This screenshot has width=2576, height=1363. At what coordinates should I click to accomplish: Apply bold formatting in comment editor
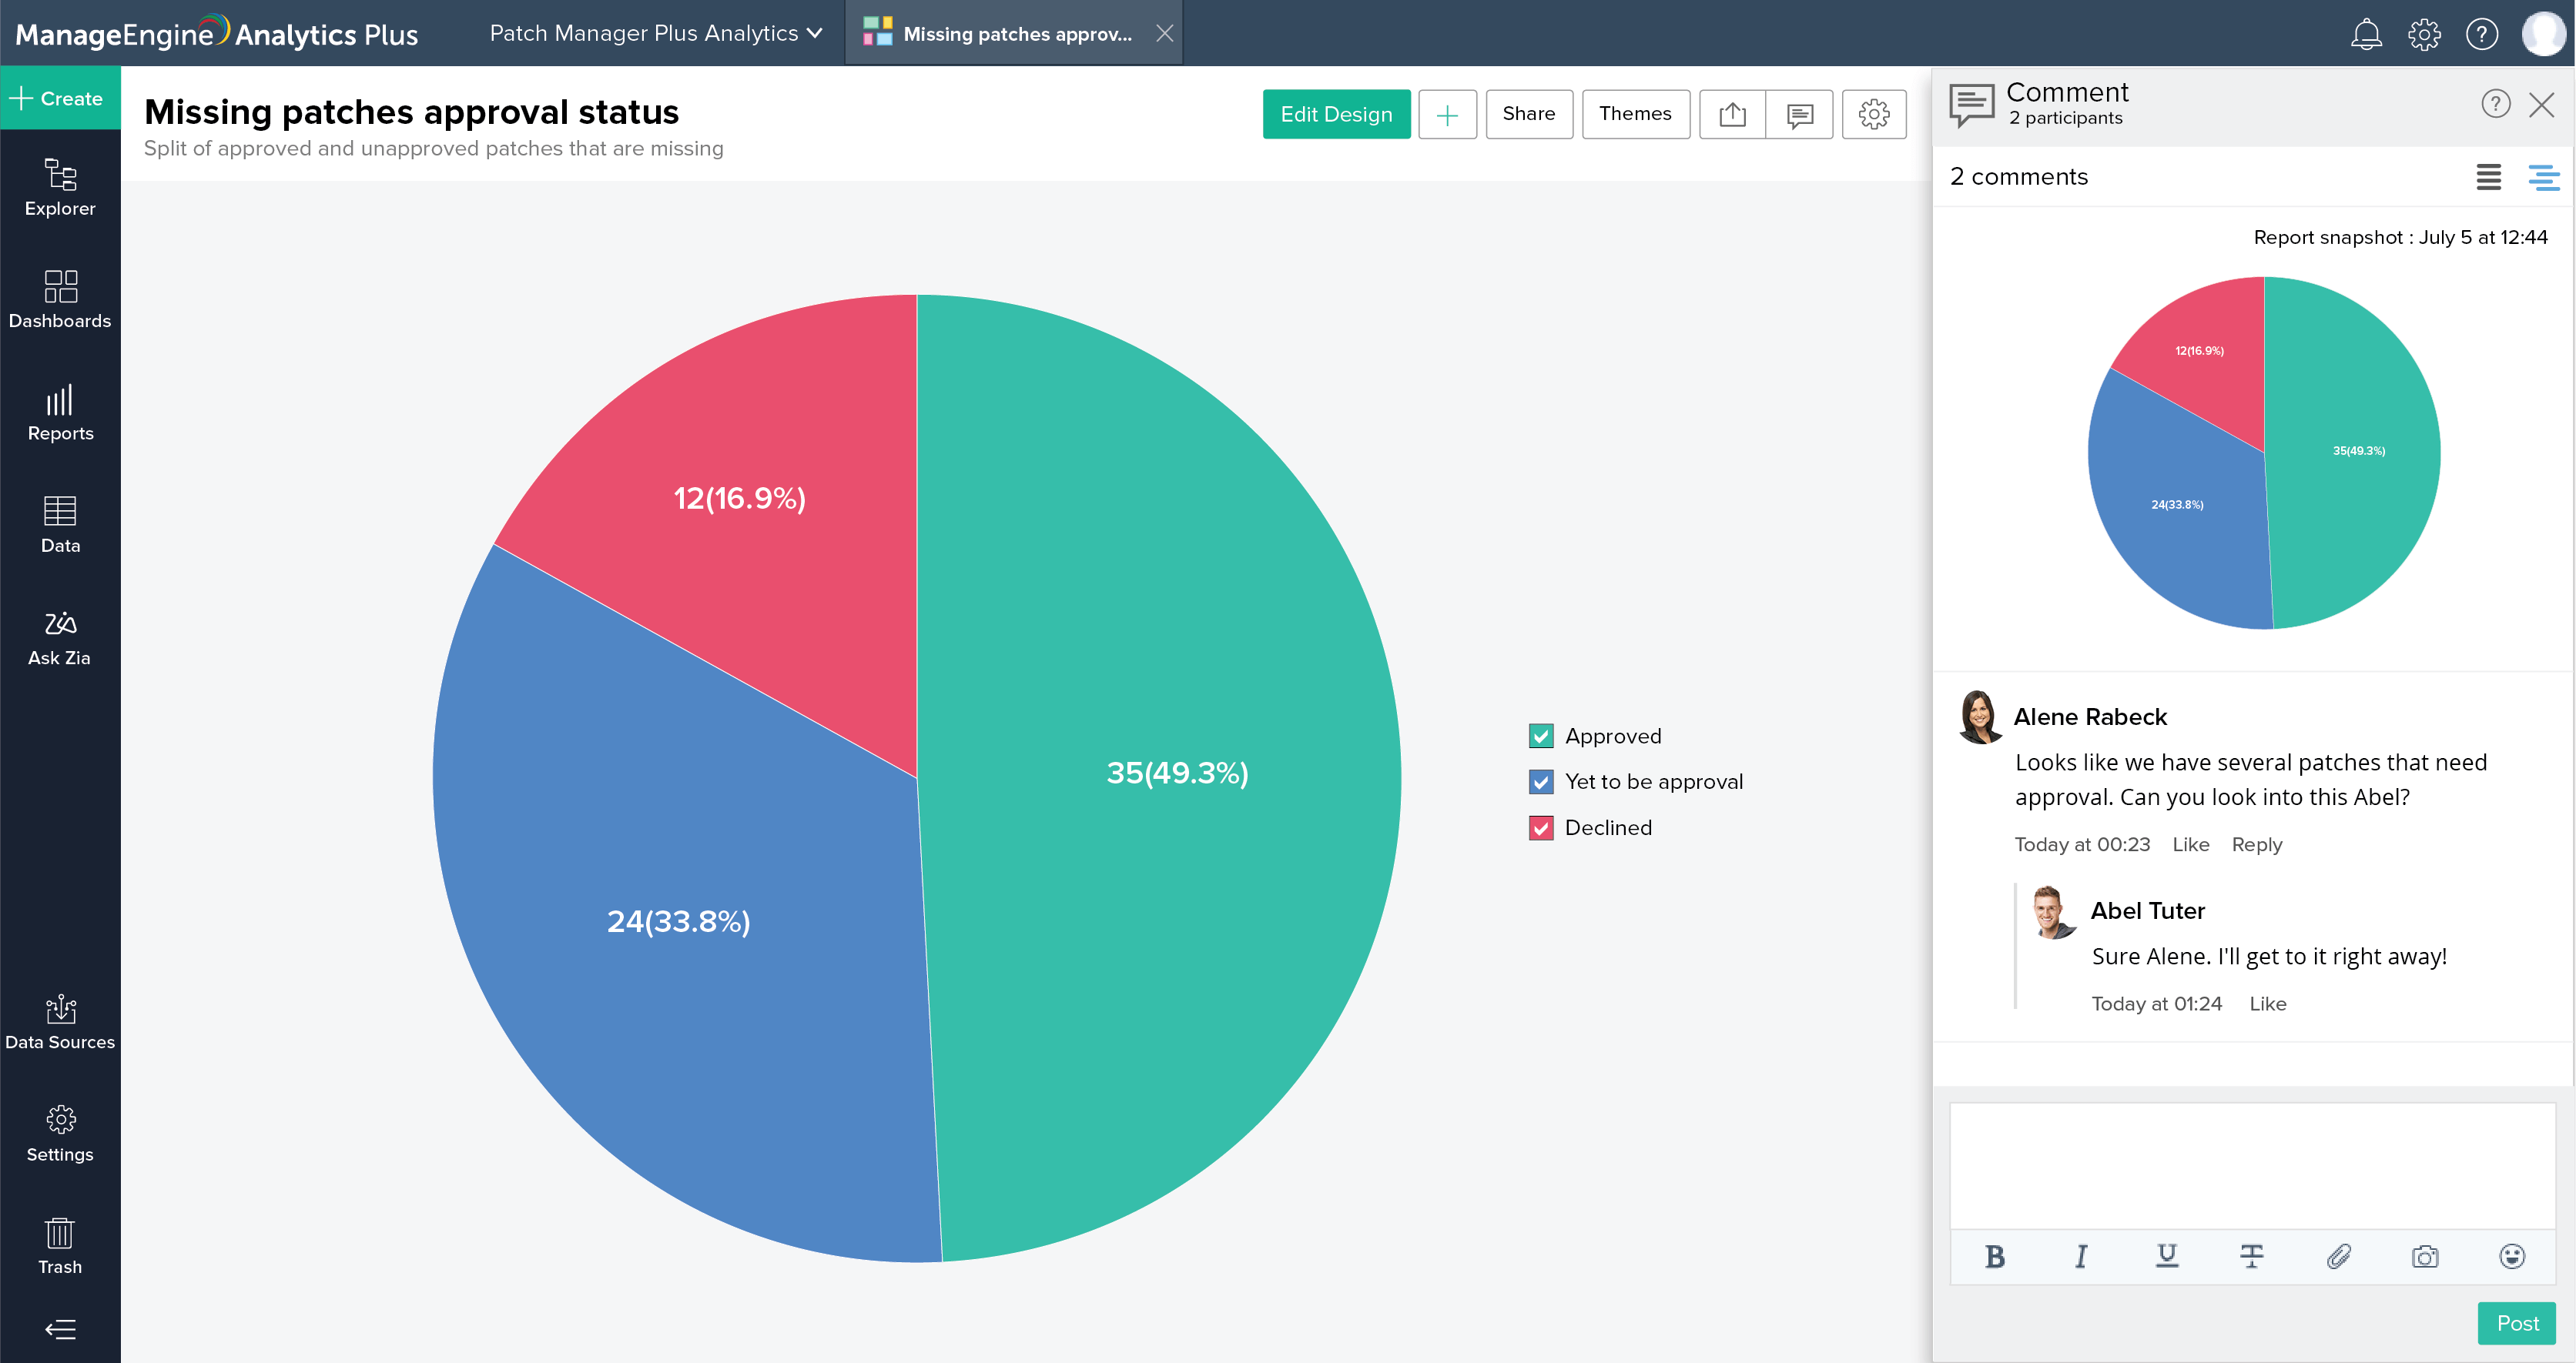[1994, 1256]
